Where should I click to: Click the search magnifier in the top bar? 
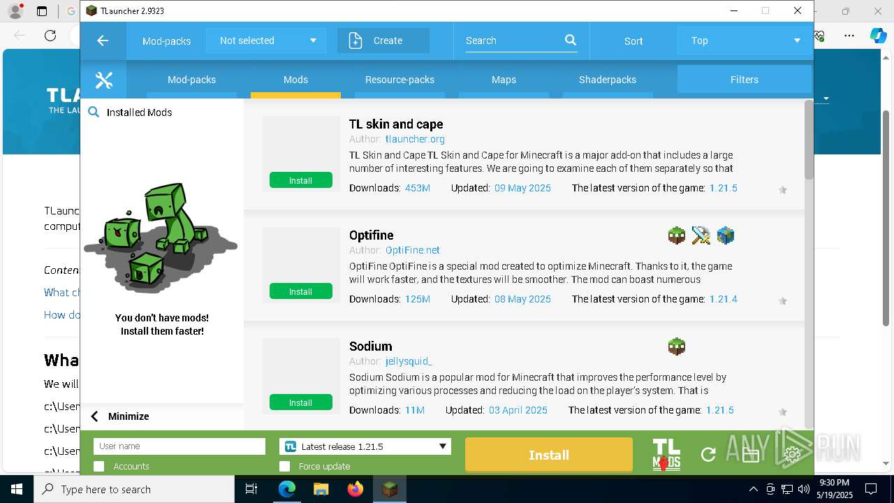[571, 41]
